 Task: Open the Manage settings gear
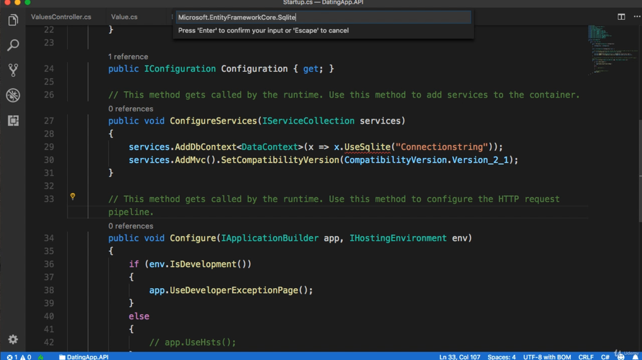13,339
